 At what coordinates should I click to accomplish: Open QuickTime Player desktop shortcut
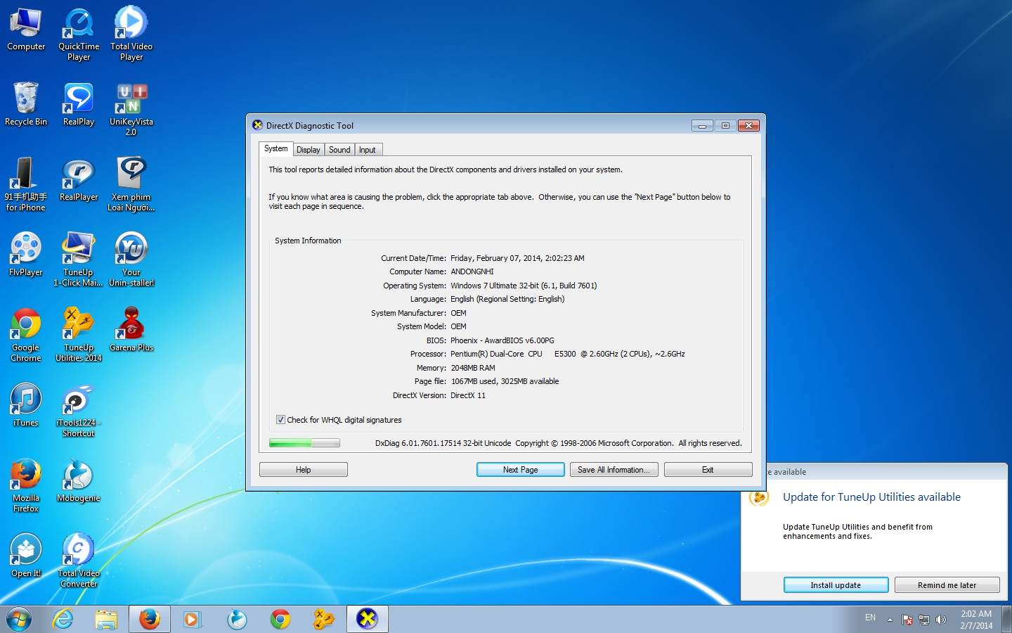[79, 34]
